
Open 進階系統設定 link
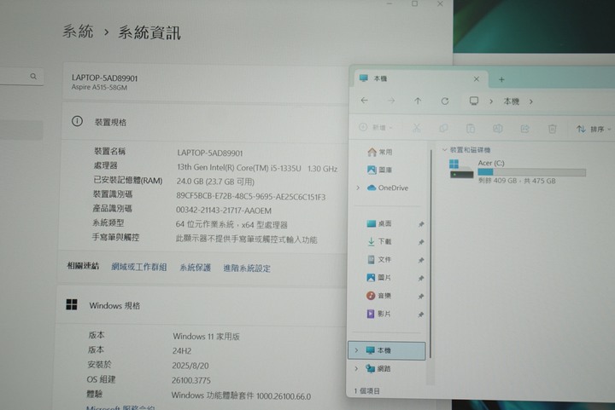click(247, 268)
